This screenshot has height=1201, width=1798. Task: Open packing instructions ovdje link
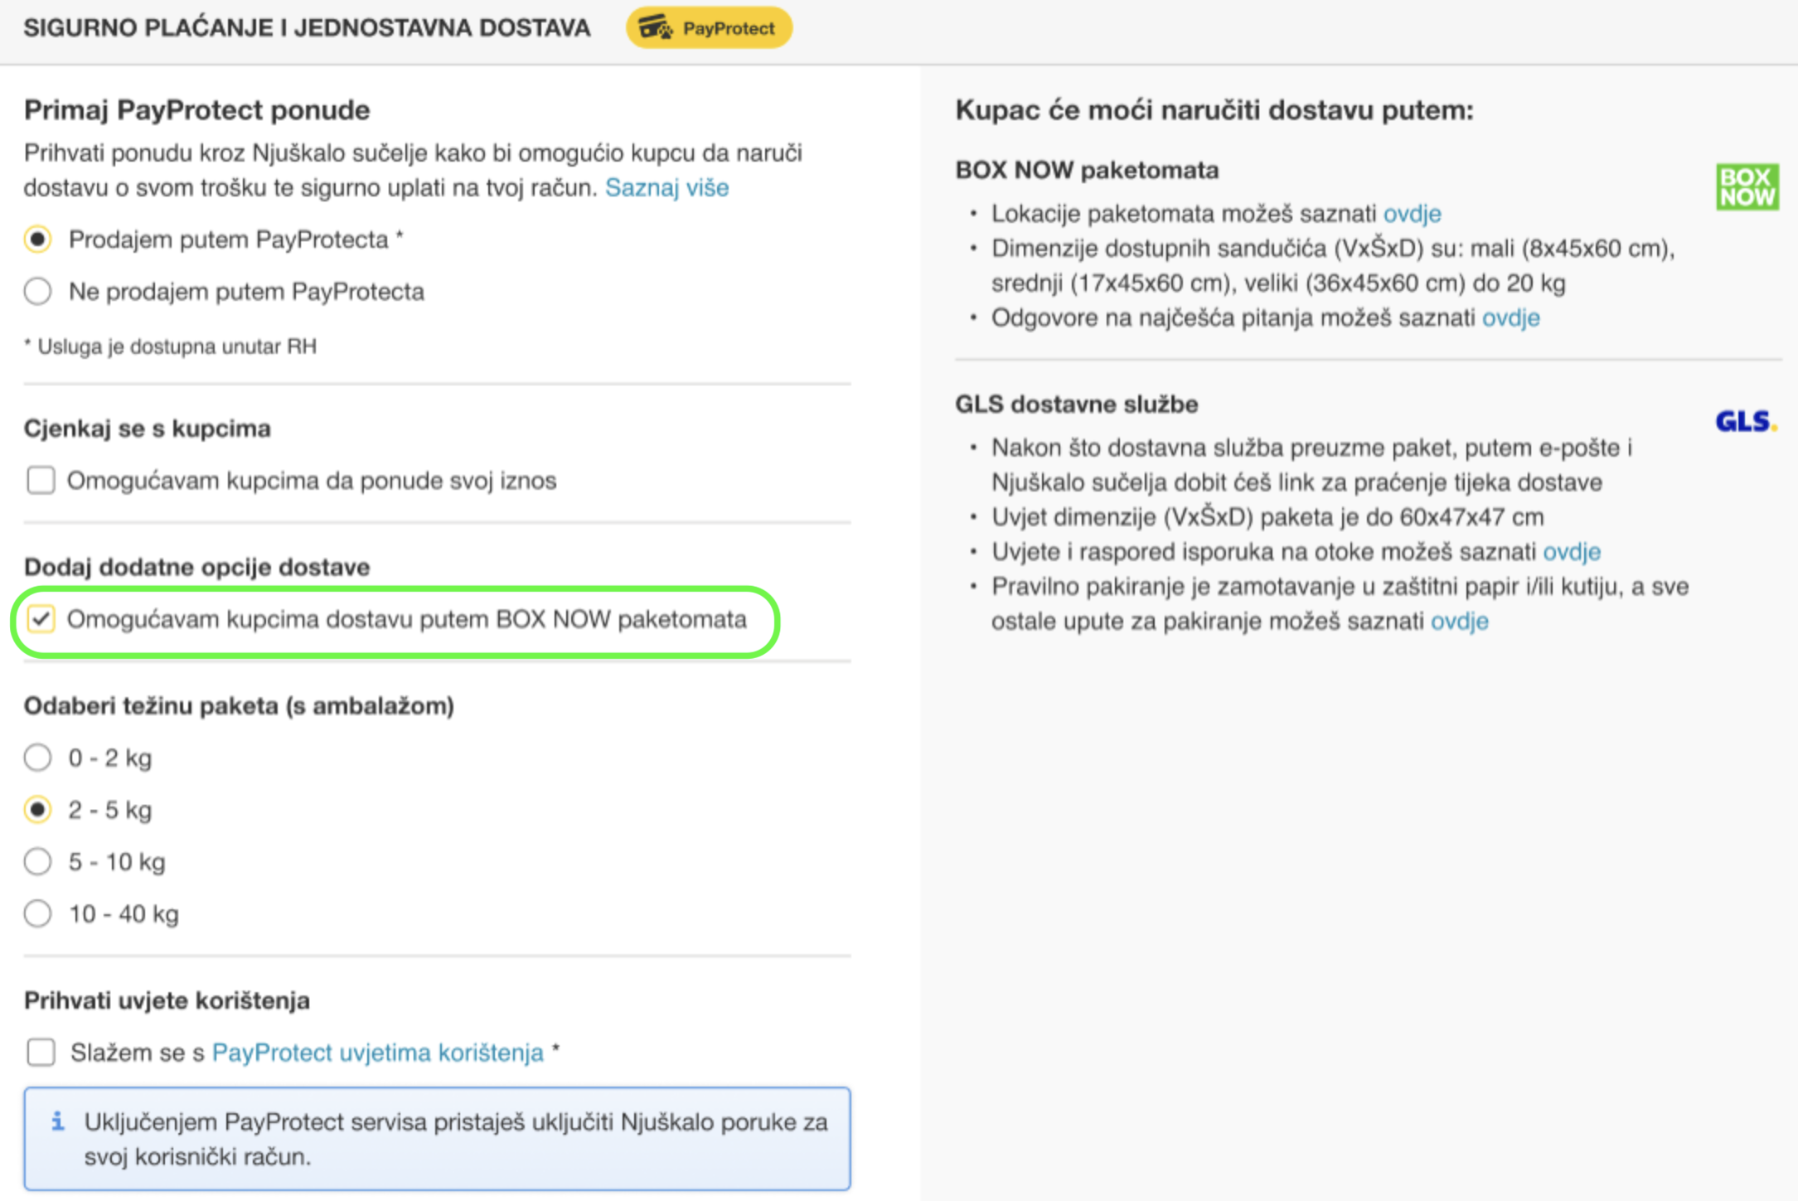click(x=1459, y=622)
